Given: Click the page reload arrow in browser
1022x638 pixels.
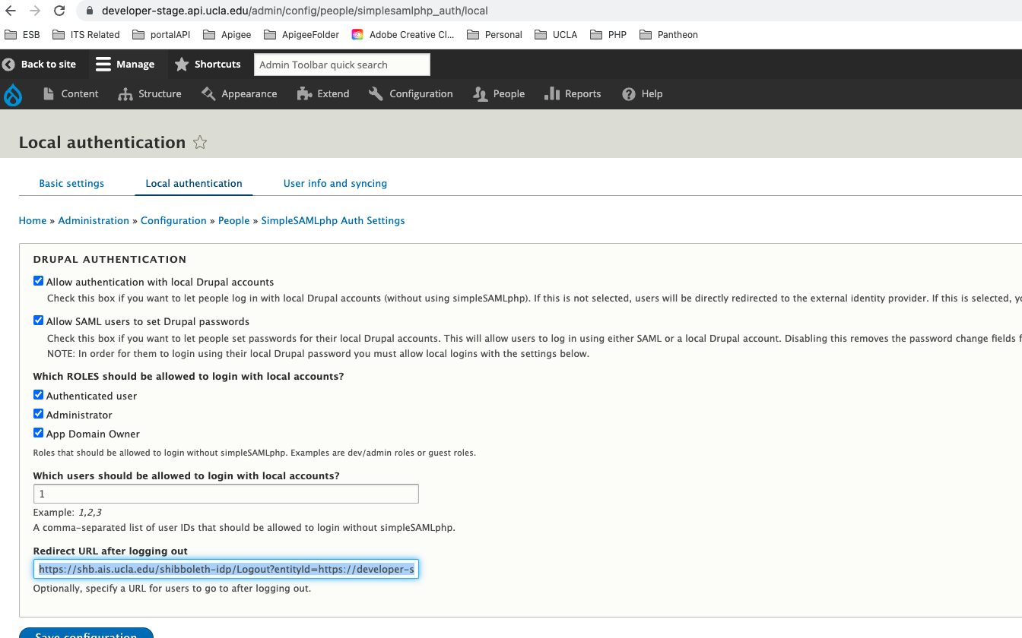Looking at the screenshot, I should (x=60, y=11).
